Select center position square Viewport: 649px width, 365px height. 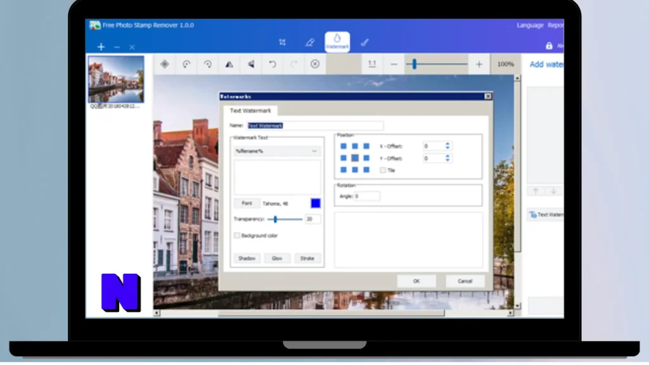(x=355, y=158)
